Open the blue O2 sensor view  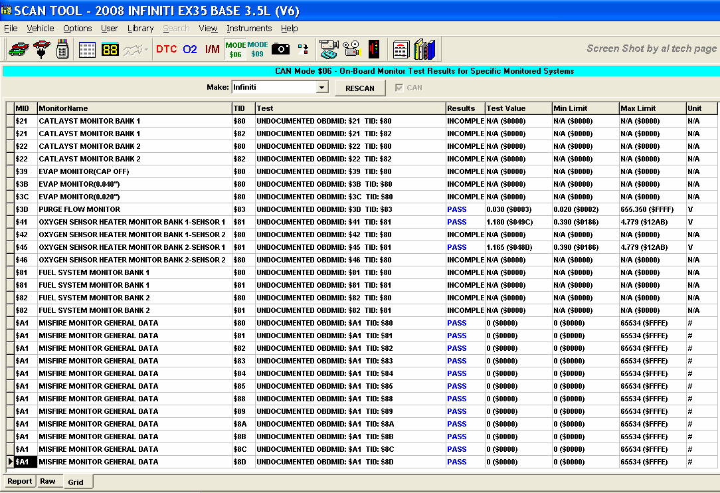point(190,49)
